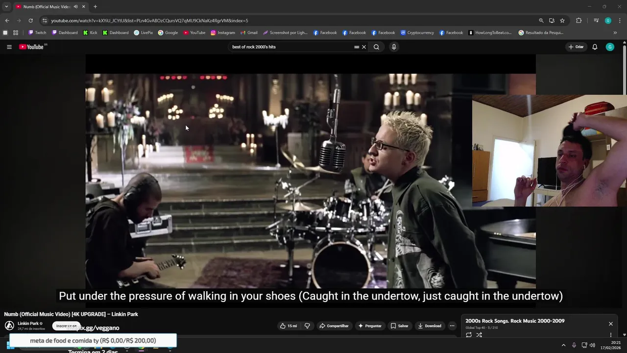627x353 pixels.
Task: Click the address bar URL
Action: point(149,21)
